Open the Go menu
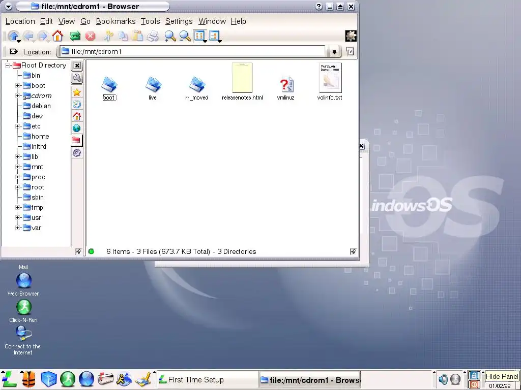The height and width of the screenshot is (390, 521). [85, 21]
